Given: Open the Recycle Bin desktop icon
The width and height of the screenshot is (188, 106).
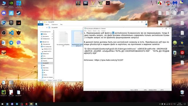Looking at the screenshot, I should (182, 92).
